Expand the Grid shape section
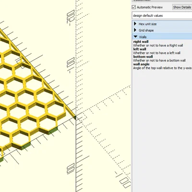Image resolution: width=192 pixels, height=192 pixels. (135, 30)
